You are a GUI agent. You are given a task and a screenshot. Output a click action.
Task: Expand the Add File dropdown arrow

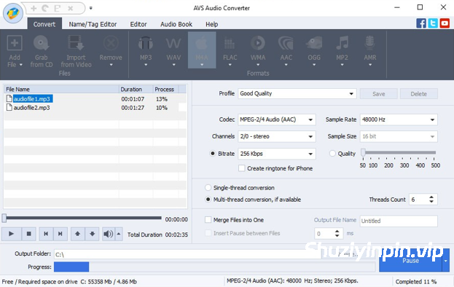(x=21, y=65)
